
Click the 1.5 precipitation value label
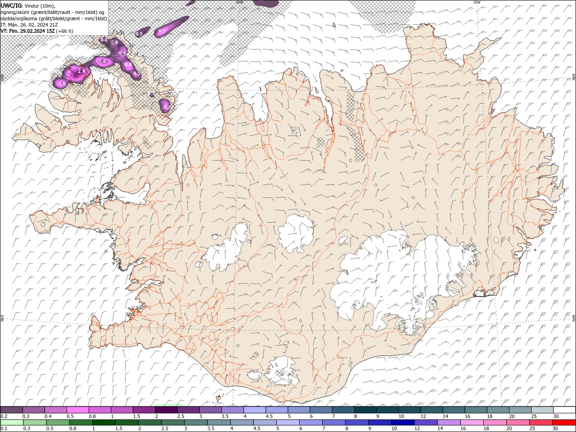pos(102,61)
